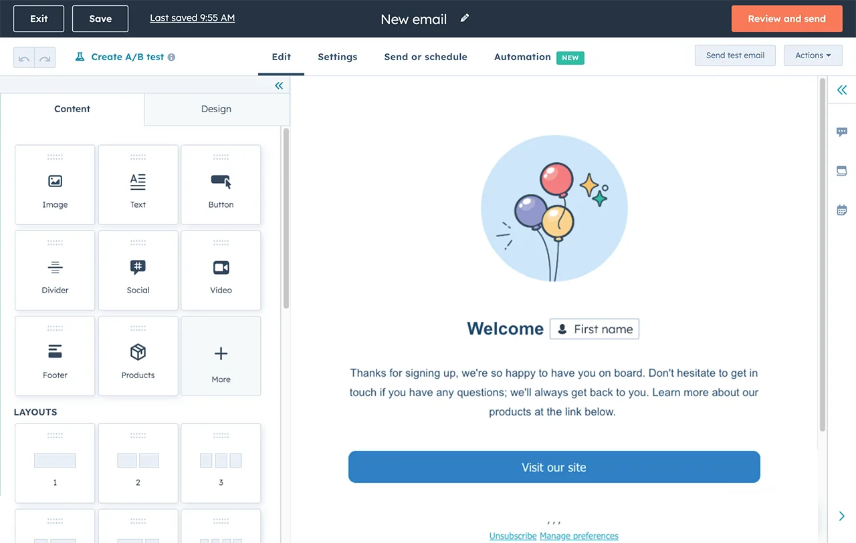Add a Divider block
856x543 pixels.
[54, 270]
